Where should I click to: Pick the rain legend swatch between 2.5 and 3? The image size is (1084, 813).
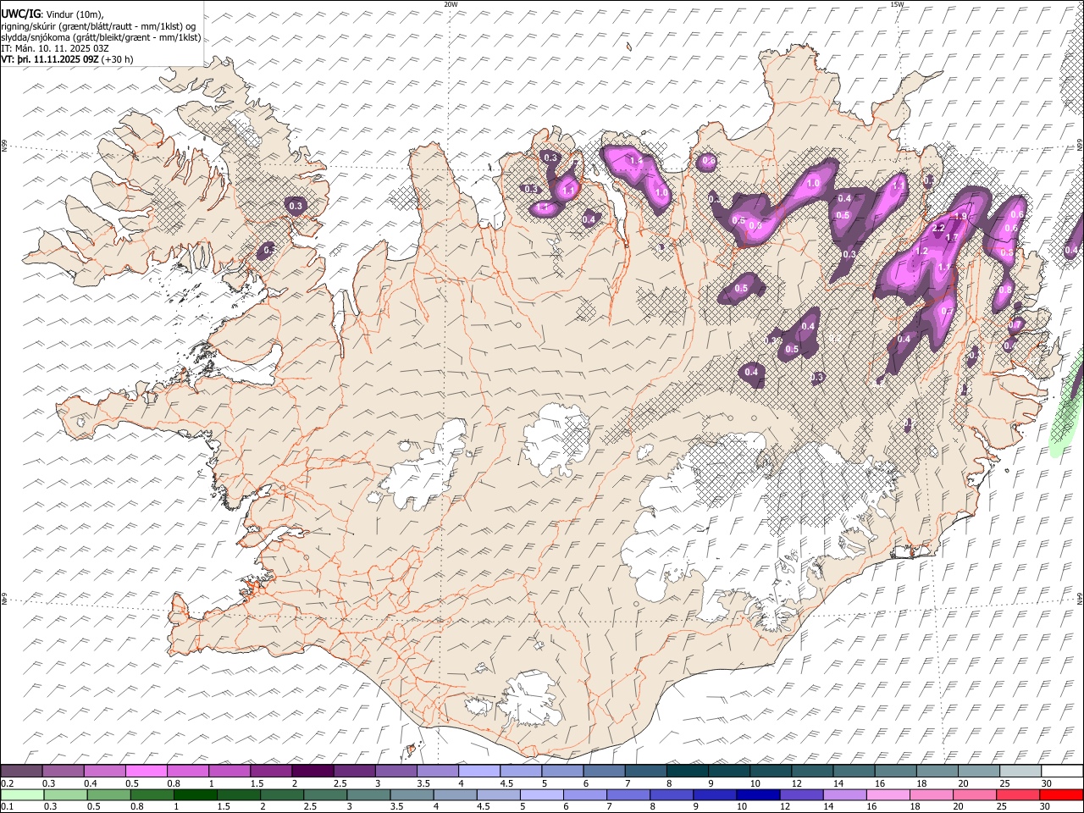coord(324,794)
